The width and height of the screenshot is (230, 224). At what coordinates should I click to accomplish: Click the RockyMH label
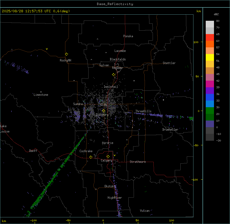click(65, 60)
